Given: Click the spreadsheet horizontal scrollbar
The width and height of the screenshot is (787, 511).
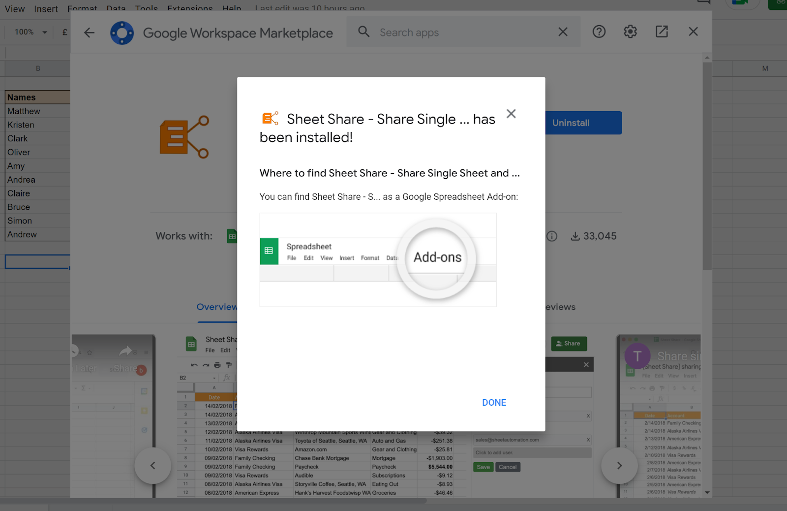Looking at the screenshot, I should click(213, 501).
